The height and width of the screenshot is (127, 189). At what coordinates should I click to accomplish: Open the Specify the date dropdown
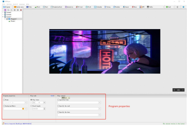tap(100, 115)
